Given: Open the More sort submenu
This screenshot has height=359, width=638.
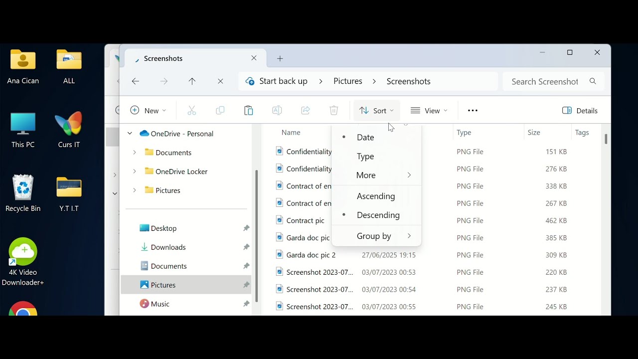Looking at the screenshot, I should pos(376,176).
